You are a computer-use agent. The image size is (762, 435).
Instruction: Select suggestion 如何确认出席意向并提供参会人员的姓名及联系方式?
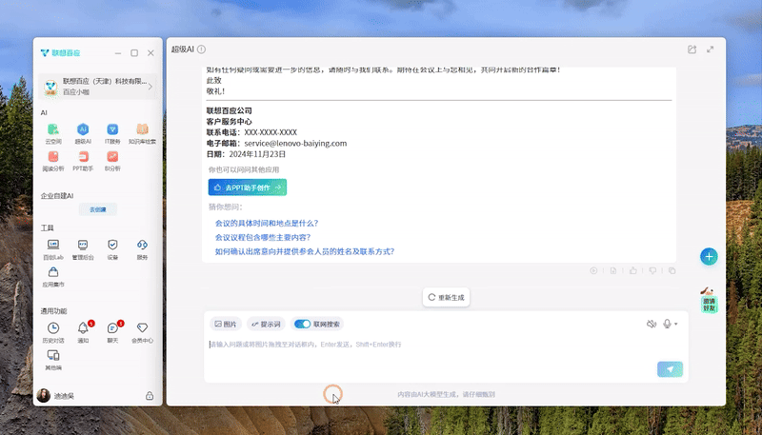click(x=304, y=251)
